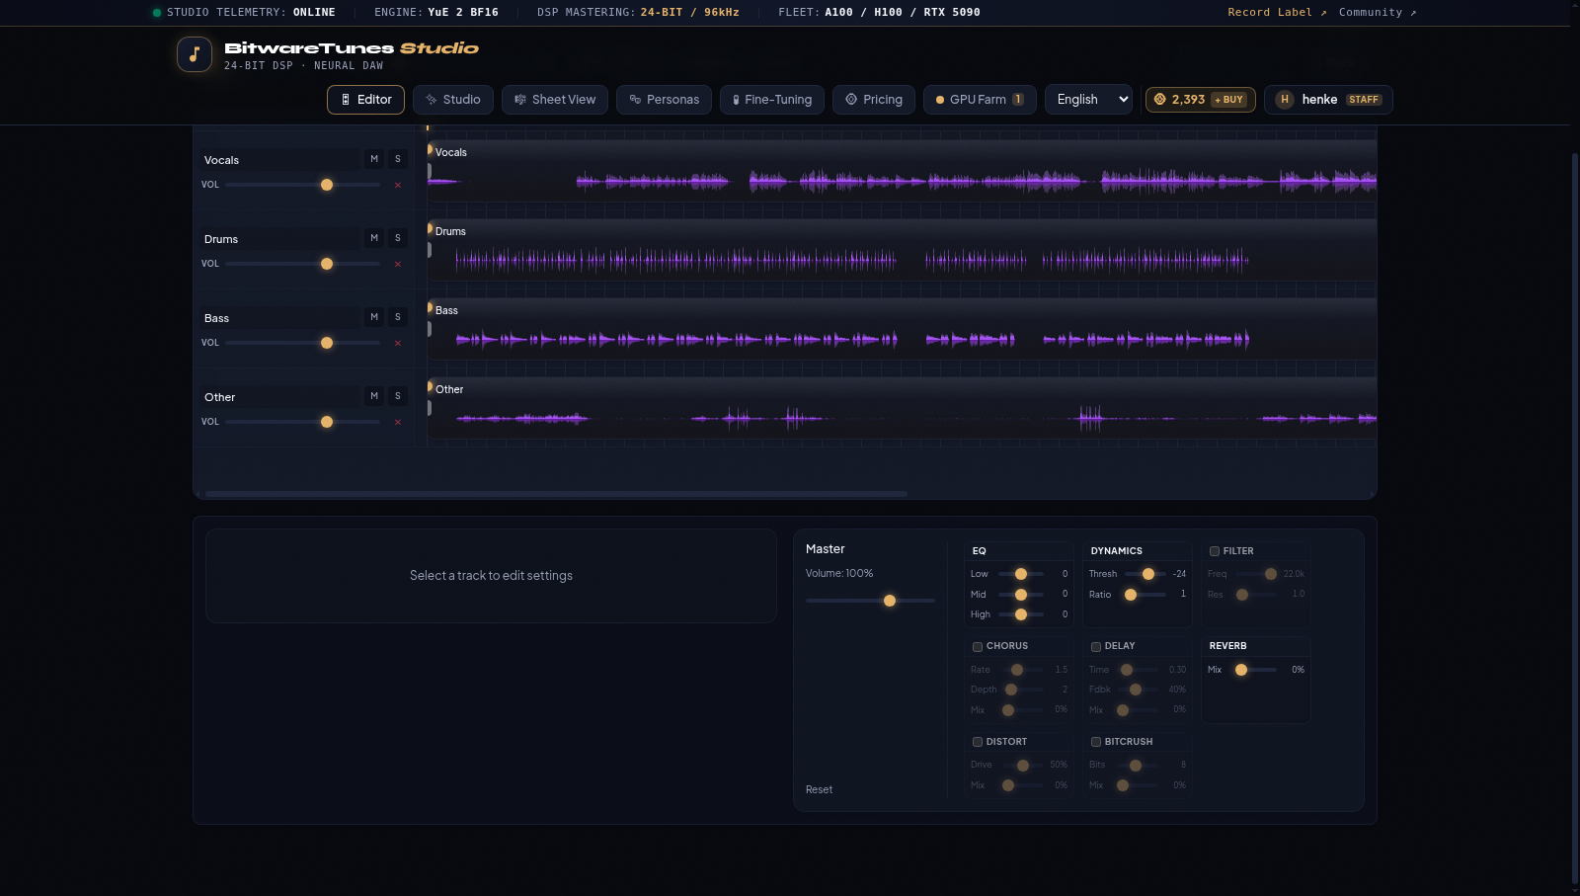Click the Dynamics Thresh slider handle
Viewport: 1580px width, 896px height.
click(x=1148, y=574)
